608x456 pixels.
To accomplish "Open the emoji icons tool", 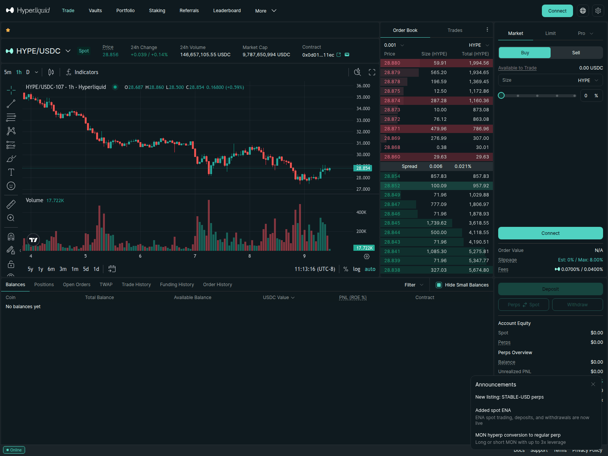I will tap(11, 186).
